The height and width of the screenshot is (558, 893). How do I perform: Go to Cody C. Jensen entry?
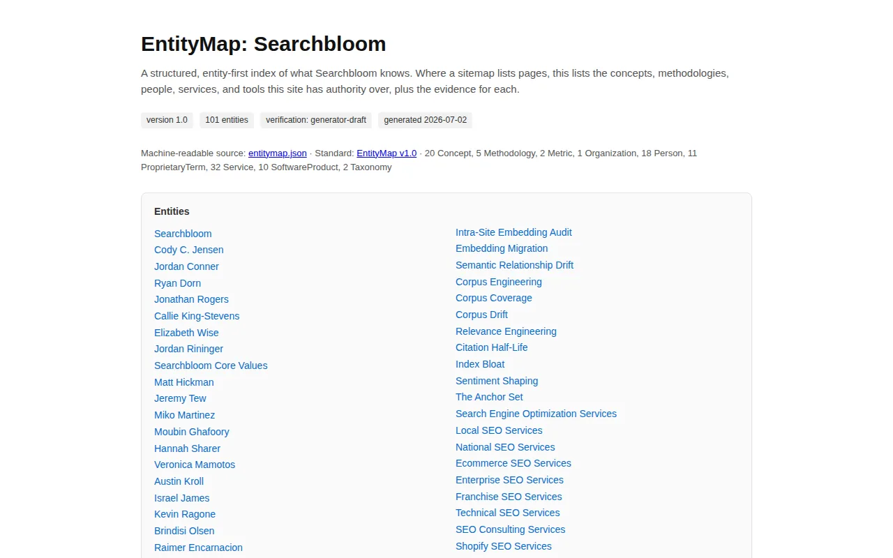189,250
